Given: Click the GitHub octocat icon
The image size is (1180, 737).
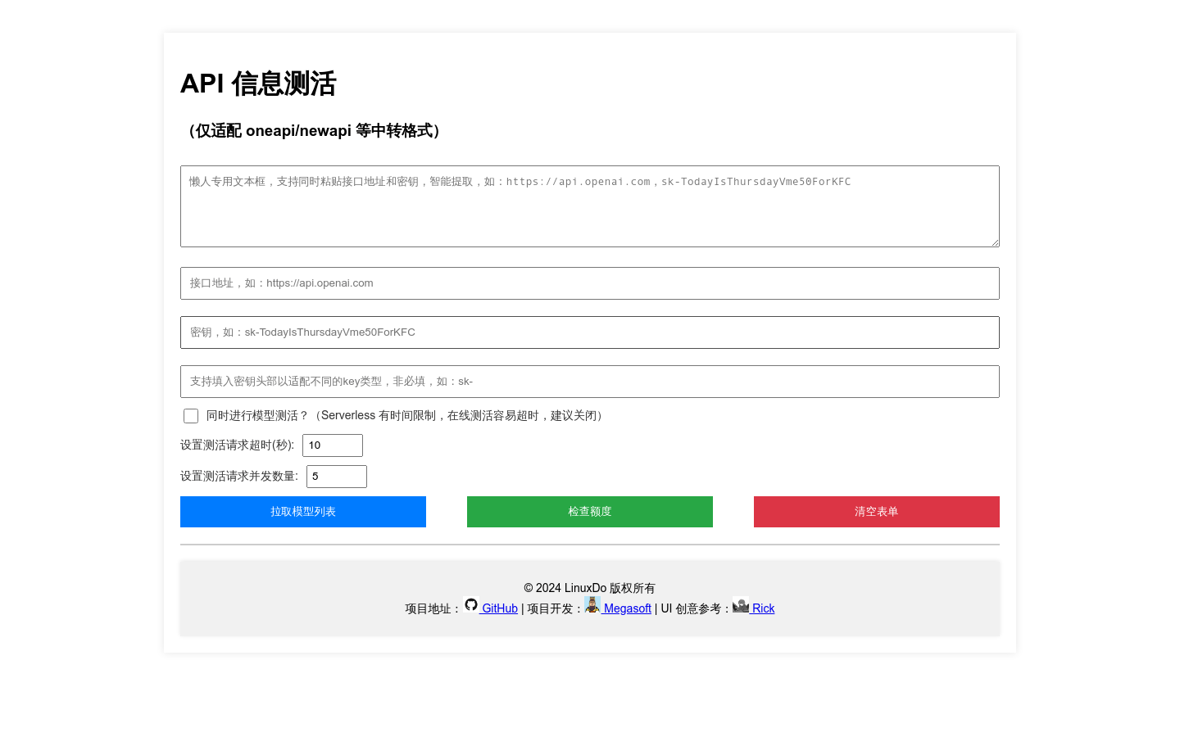Looking at the screenshot, I should pyautogui.click(x=471, y=605).
